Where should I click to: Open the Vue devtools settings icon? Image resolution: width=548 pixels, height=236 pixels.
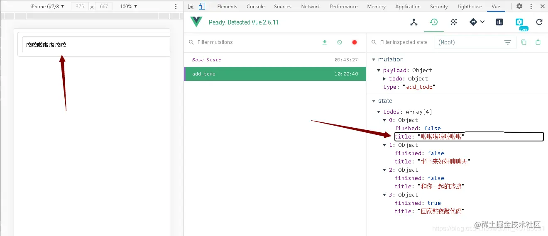click(x=519, y=22)
